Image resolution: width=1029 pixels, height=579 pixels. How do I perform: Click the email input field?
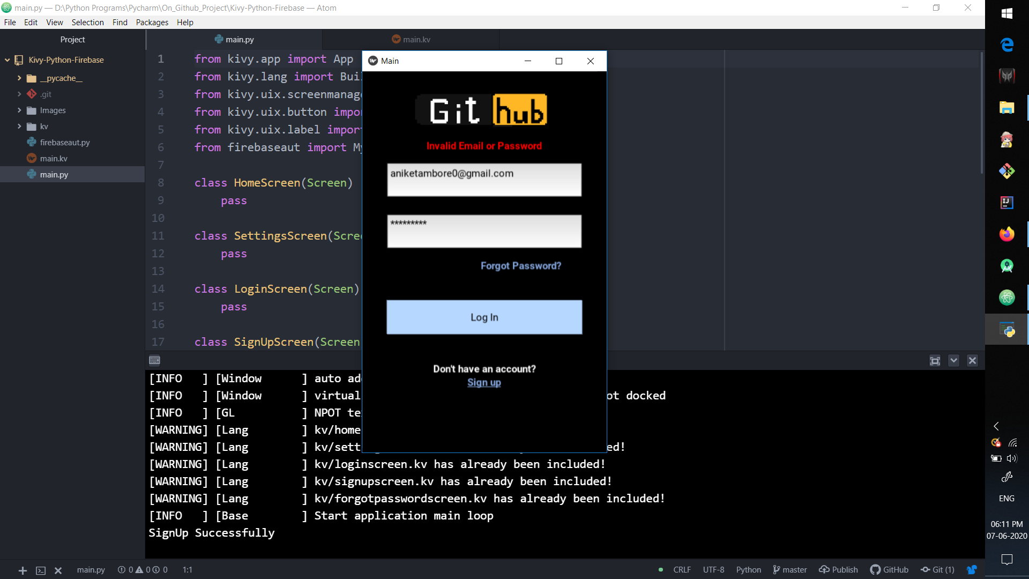[x=484, y=180]
